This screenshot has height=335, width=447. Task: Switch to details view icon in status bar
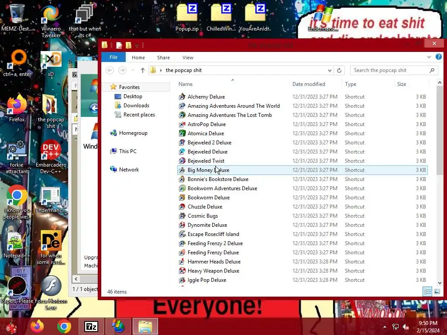coord(427,291)
